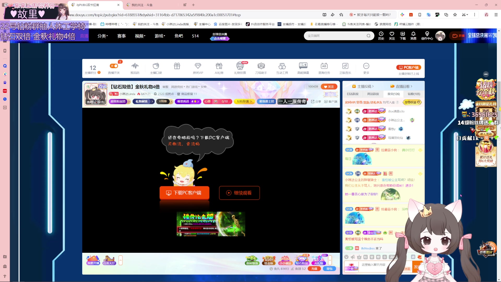Open 历史 watch history icon
501x282 pixels.
tap(381, 36)
